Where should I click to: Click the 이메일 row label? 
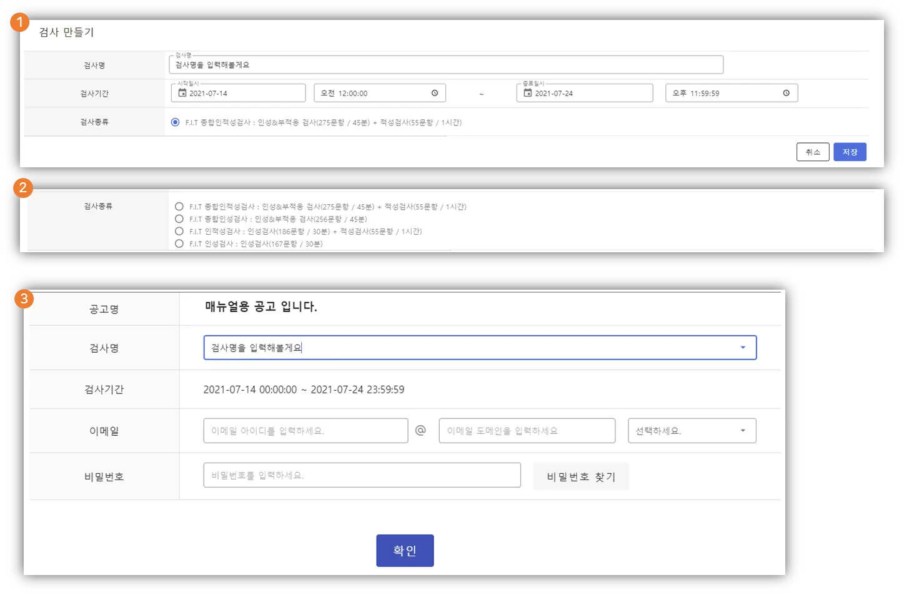(104, 431)
